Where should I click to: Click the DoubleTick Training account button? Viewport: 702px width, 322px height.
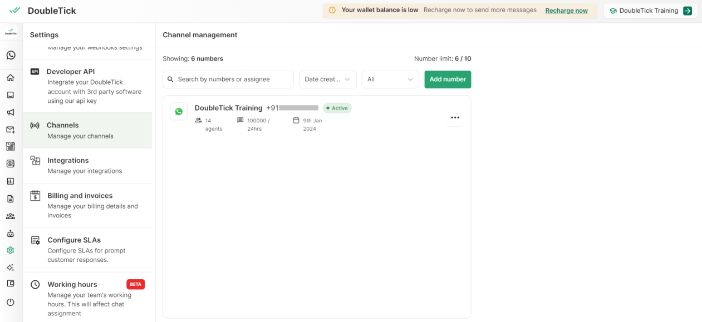[x=650, y=11]
